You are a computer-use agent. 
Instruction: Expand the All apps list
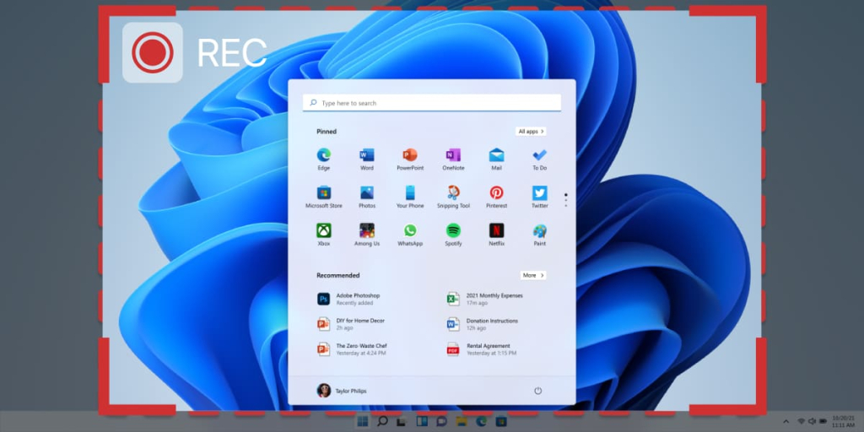532,131
